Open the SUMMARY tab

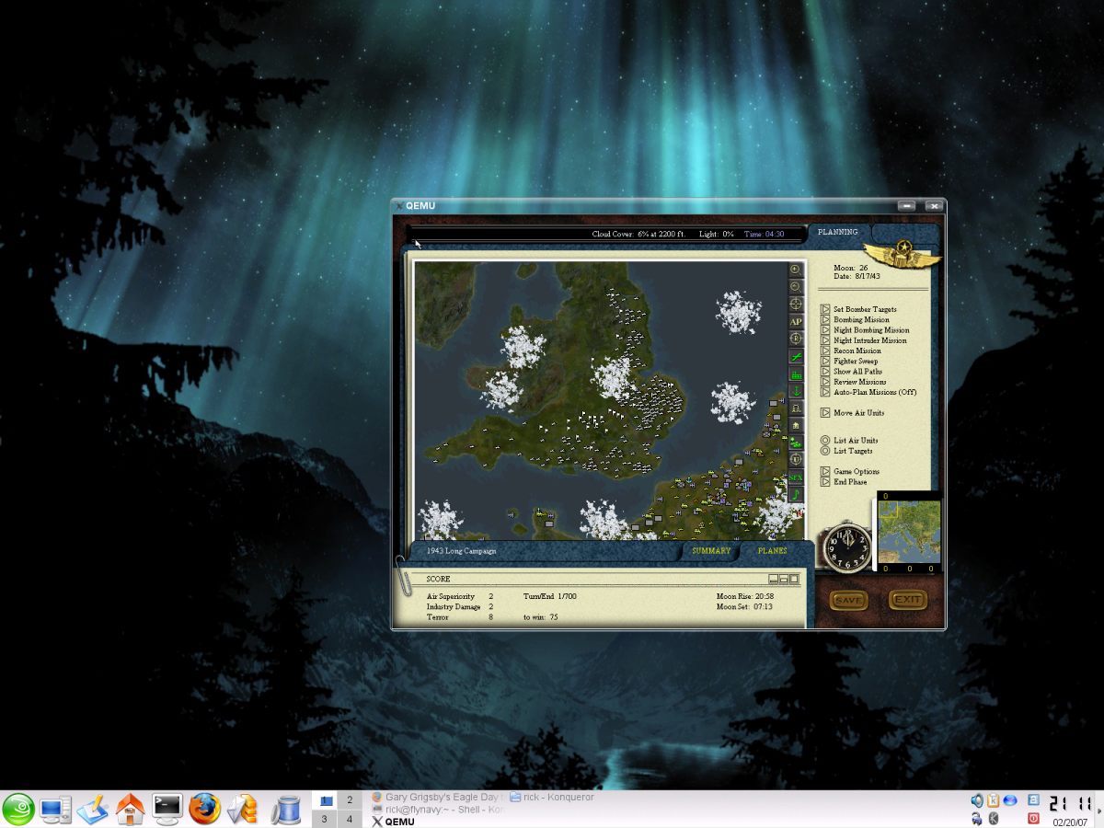(x=711, y=551)
